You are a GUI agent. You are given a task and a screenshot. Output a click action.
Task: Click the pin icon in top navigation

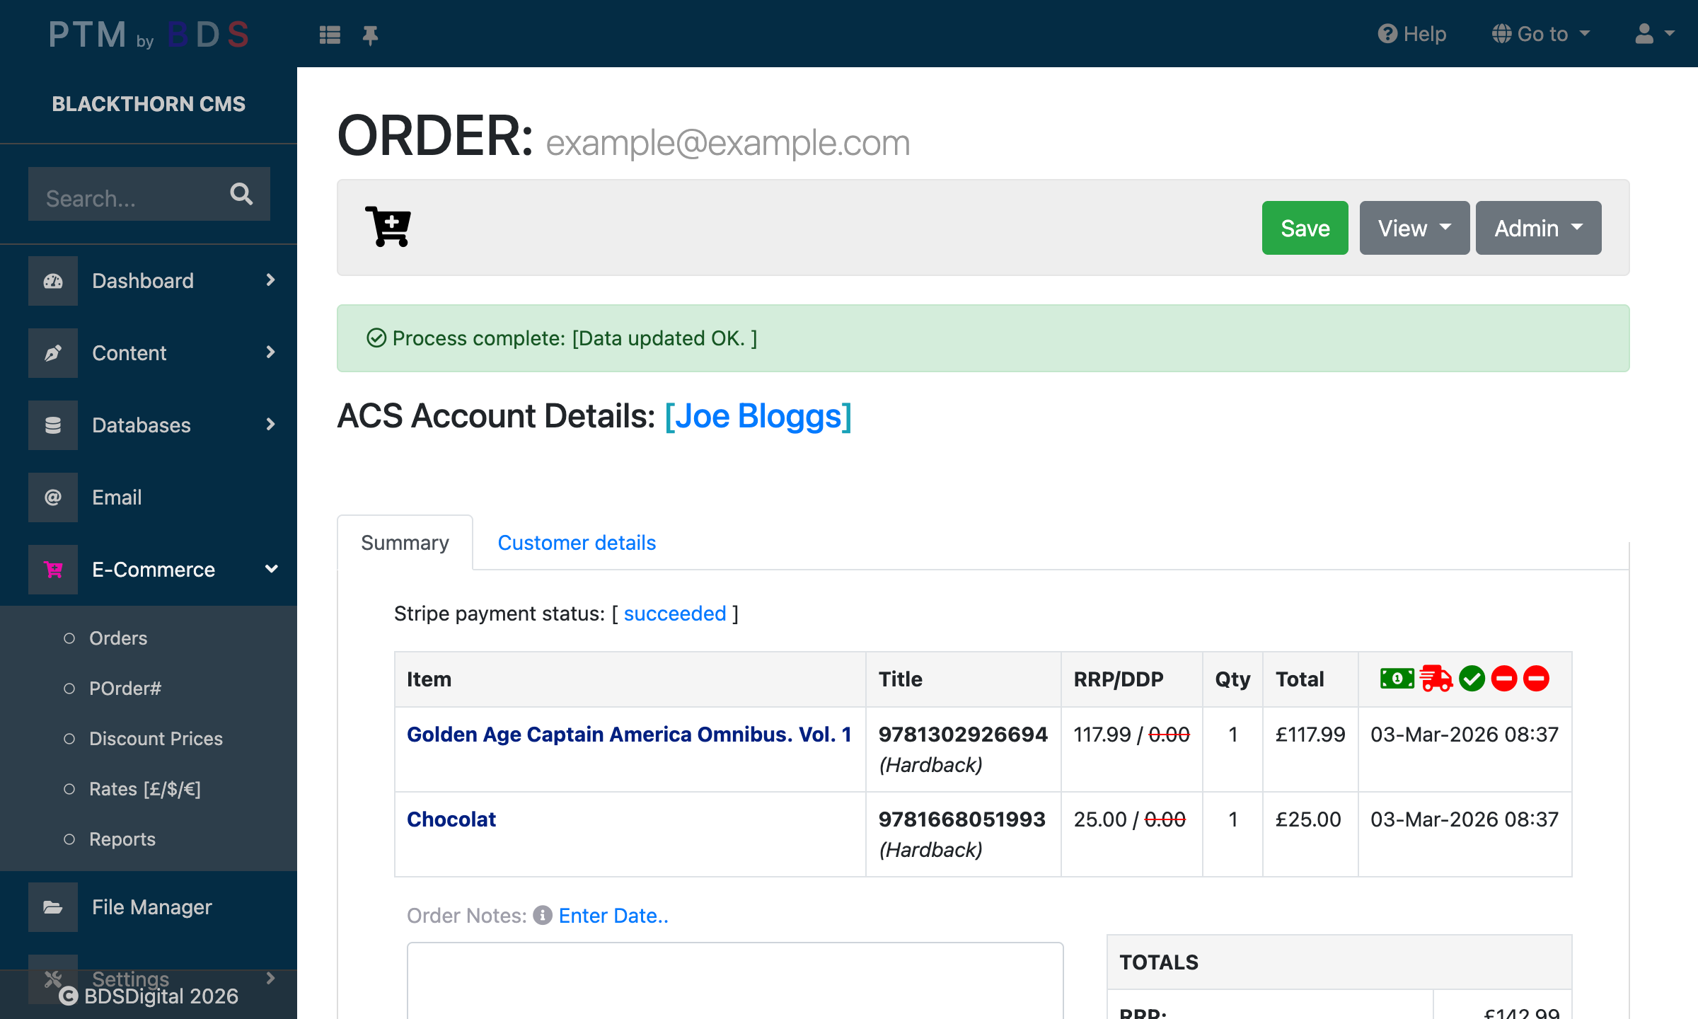(371, 34)
